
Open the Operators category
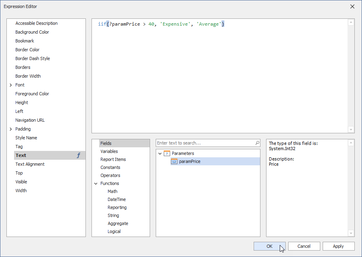[x=110, y=175]
